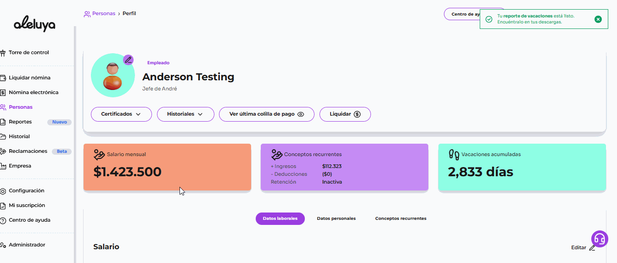Select the Datos laborales tab
This screenshot has width=617, height=263.
[x=280, y=219]
